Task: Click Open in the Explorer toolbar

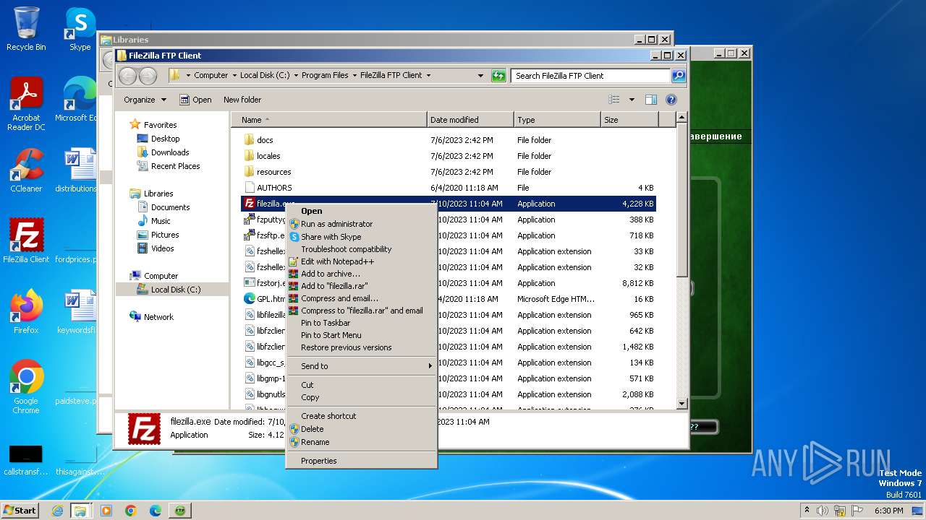Action: click(195, 100)
